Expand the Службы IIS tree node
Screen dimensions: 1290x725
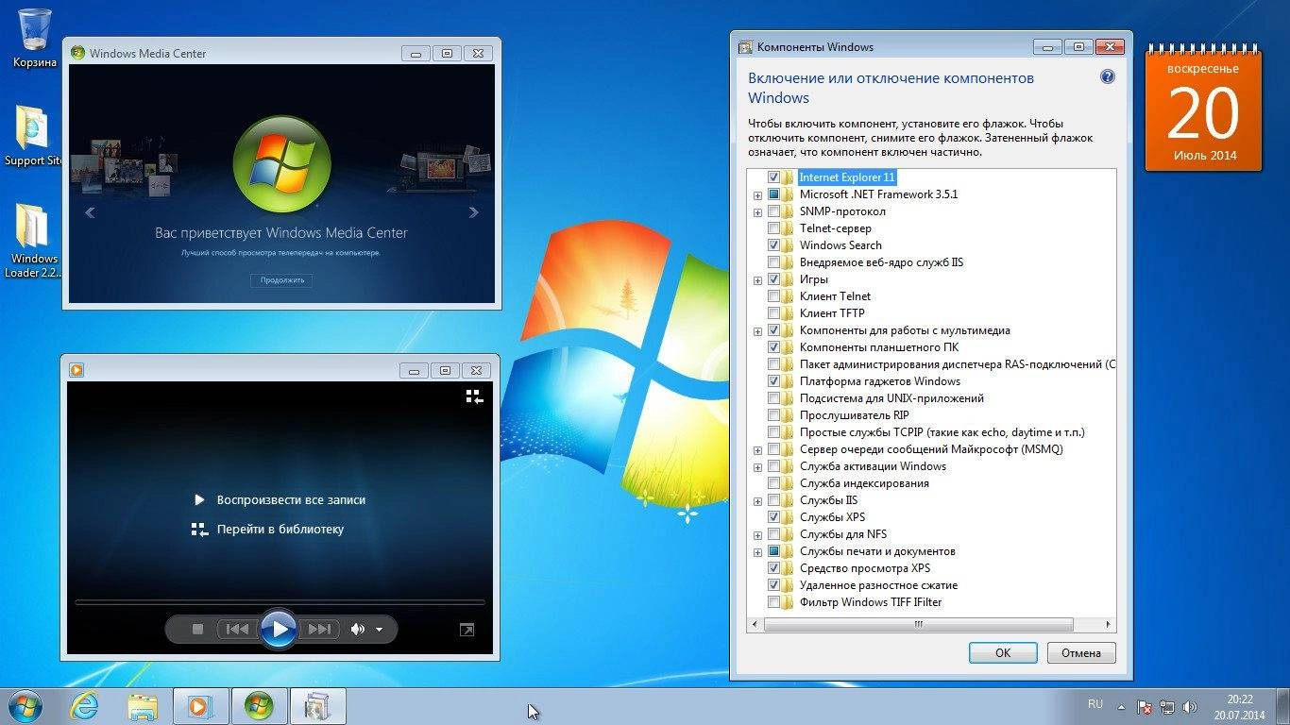pyautogui.click(x=756, y=499)
